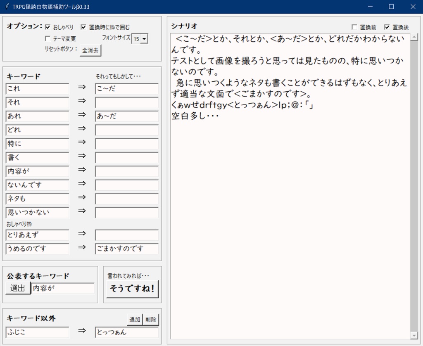Image resolution: width=423 pixels, height=346 pixels.
Task: Click the ふじこ input under キーワード以外
Action: click(x=37, y=332)
